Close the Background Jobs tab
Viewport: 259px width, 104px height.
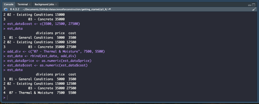coord(56,5)
